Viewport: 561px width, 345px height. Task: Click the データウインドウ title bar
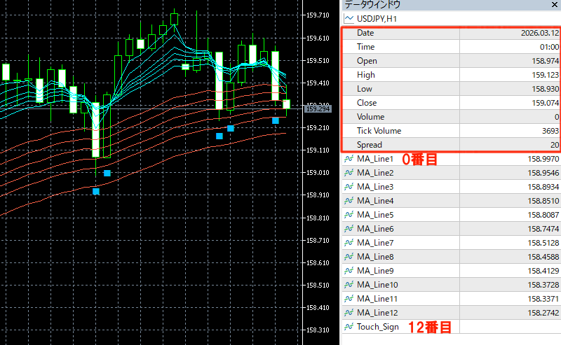point(421,4)
